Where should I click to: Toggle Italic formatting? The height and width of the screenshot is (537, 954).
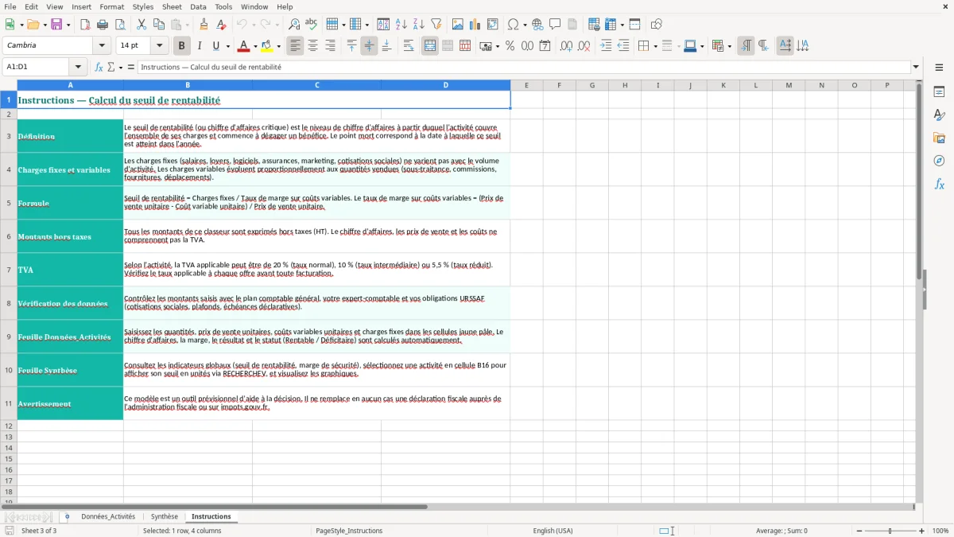point(200,46)
